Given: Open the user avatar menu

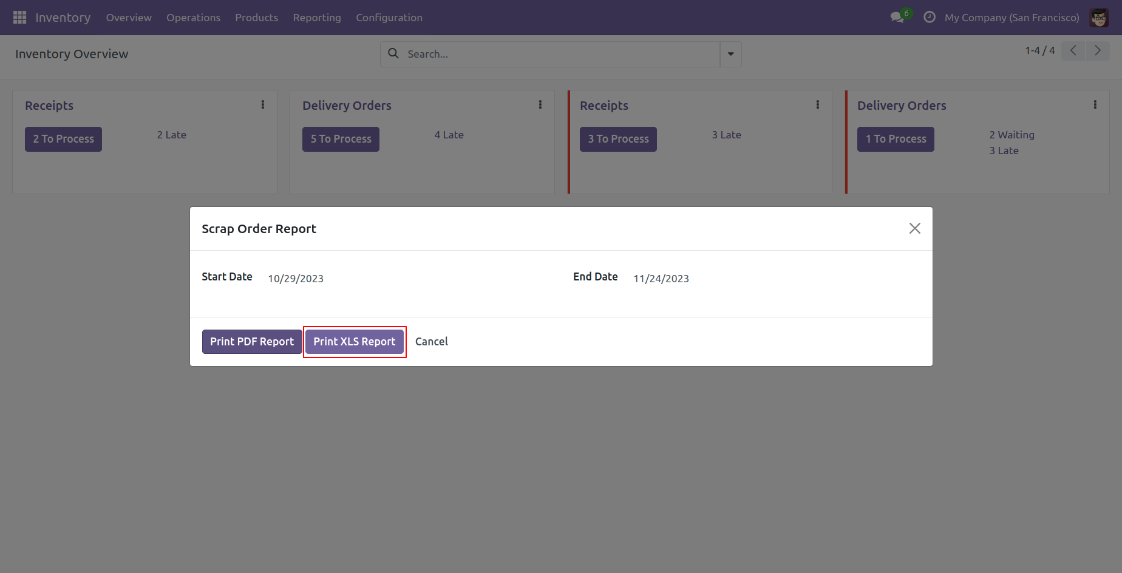Looking at the screenshot, I should click(x=1099, y=18).
